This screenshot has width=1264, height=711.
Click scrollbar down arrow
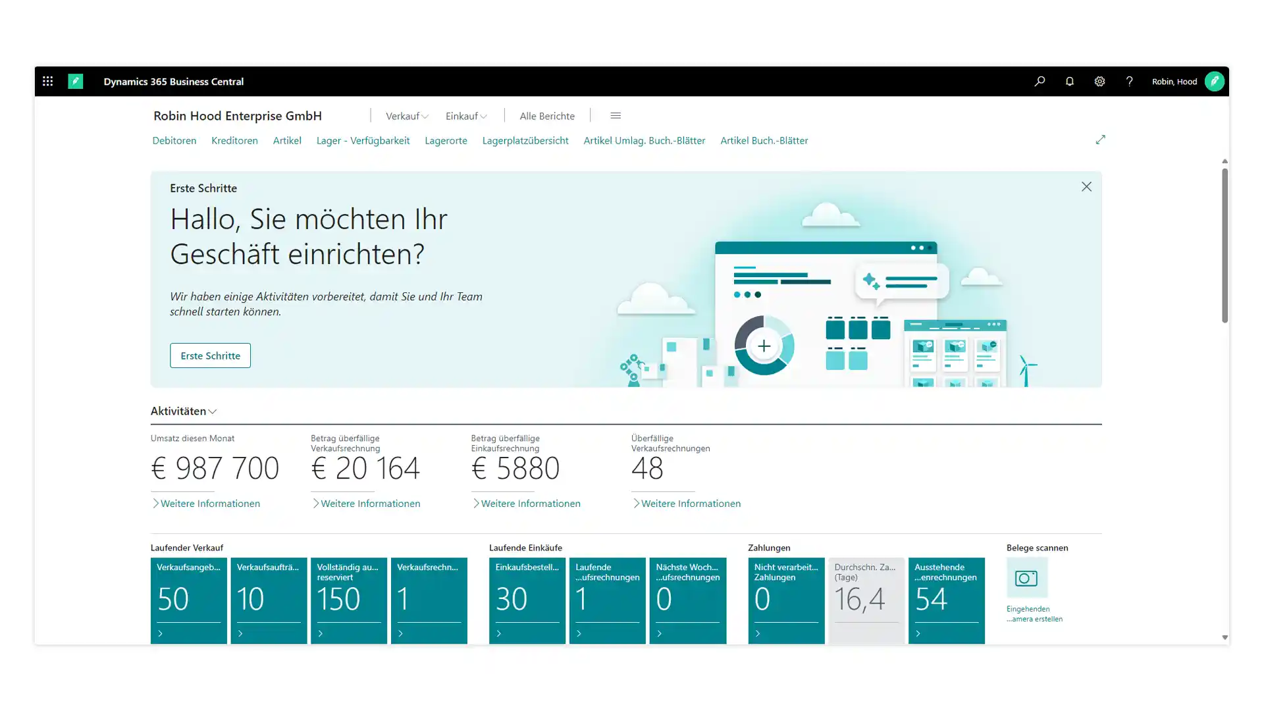pyautogui.click(x=1224, y=637)
